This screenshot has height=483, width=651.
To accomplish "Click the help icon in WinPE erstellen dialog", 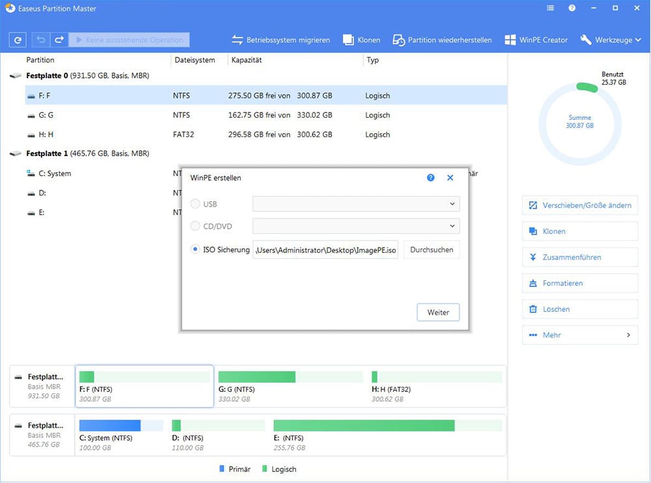I will (430, 177).
